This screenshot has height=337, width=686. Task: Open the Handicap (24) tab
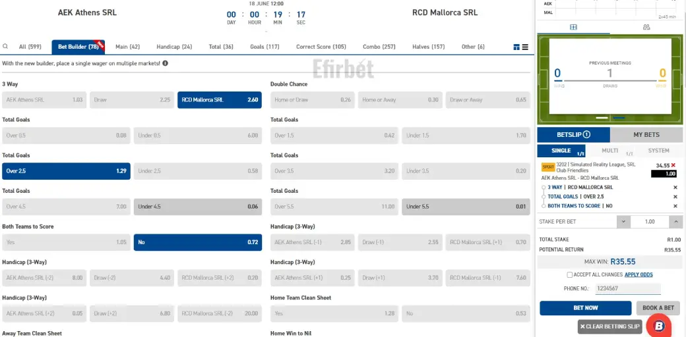(x=174, y=47)
